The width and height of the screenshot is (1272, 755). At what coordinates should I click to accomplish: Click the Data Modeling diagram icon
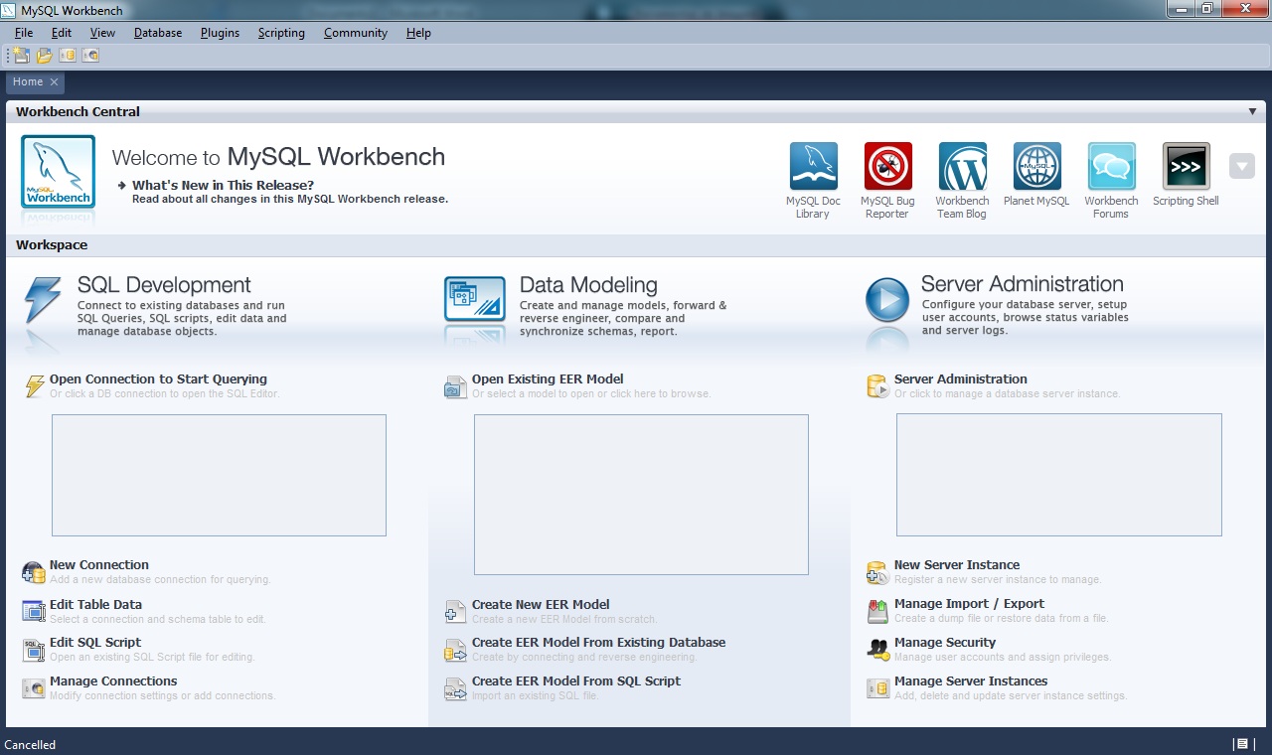(475, 299)
